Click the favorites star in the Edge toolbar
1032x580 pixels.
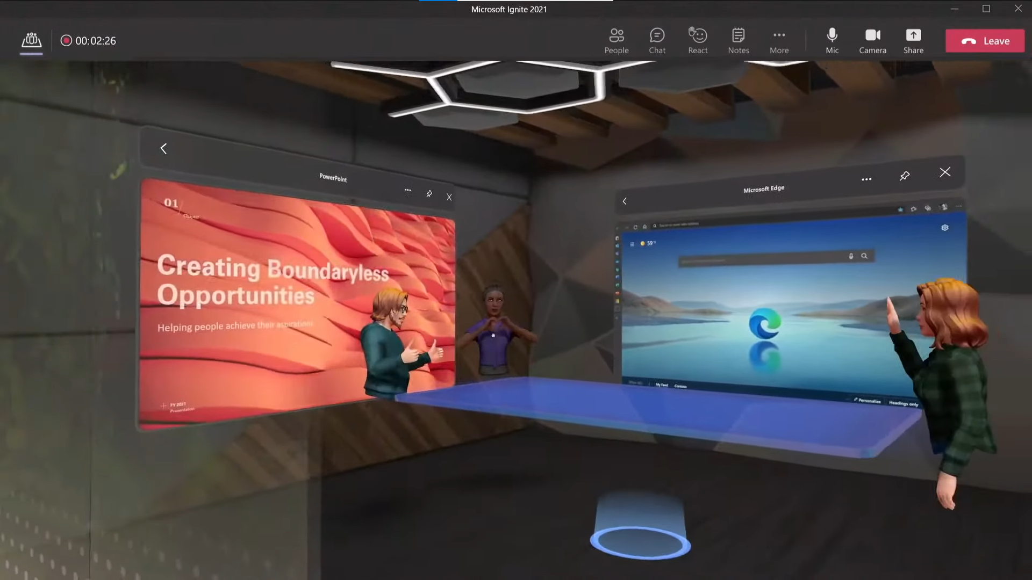(900, 208)
